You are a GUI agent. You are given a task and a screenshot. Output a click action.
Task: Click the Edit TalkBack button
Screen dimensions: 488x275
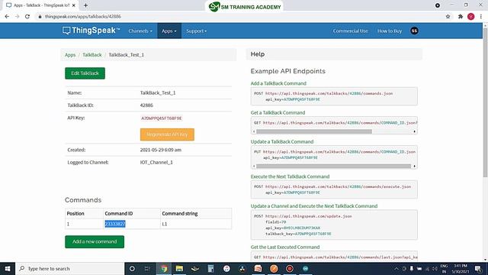pos(85,73)
